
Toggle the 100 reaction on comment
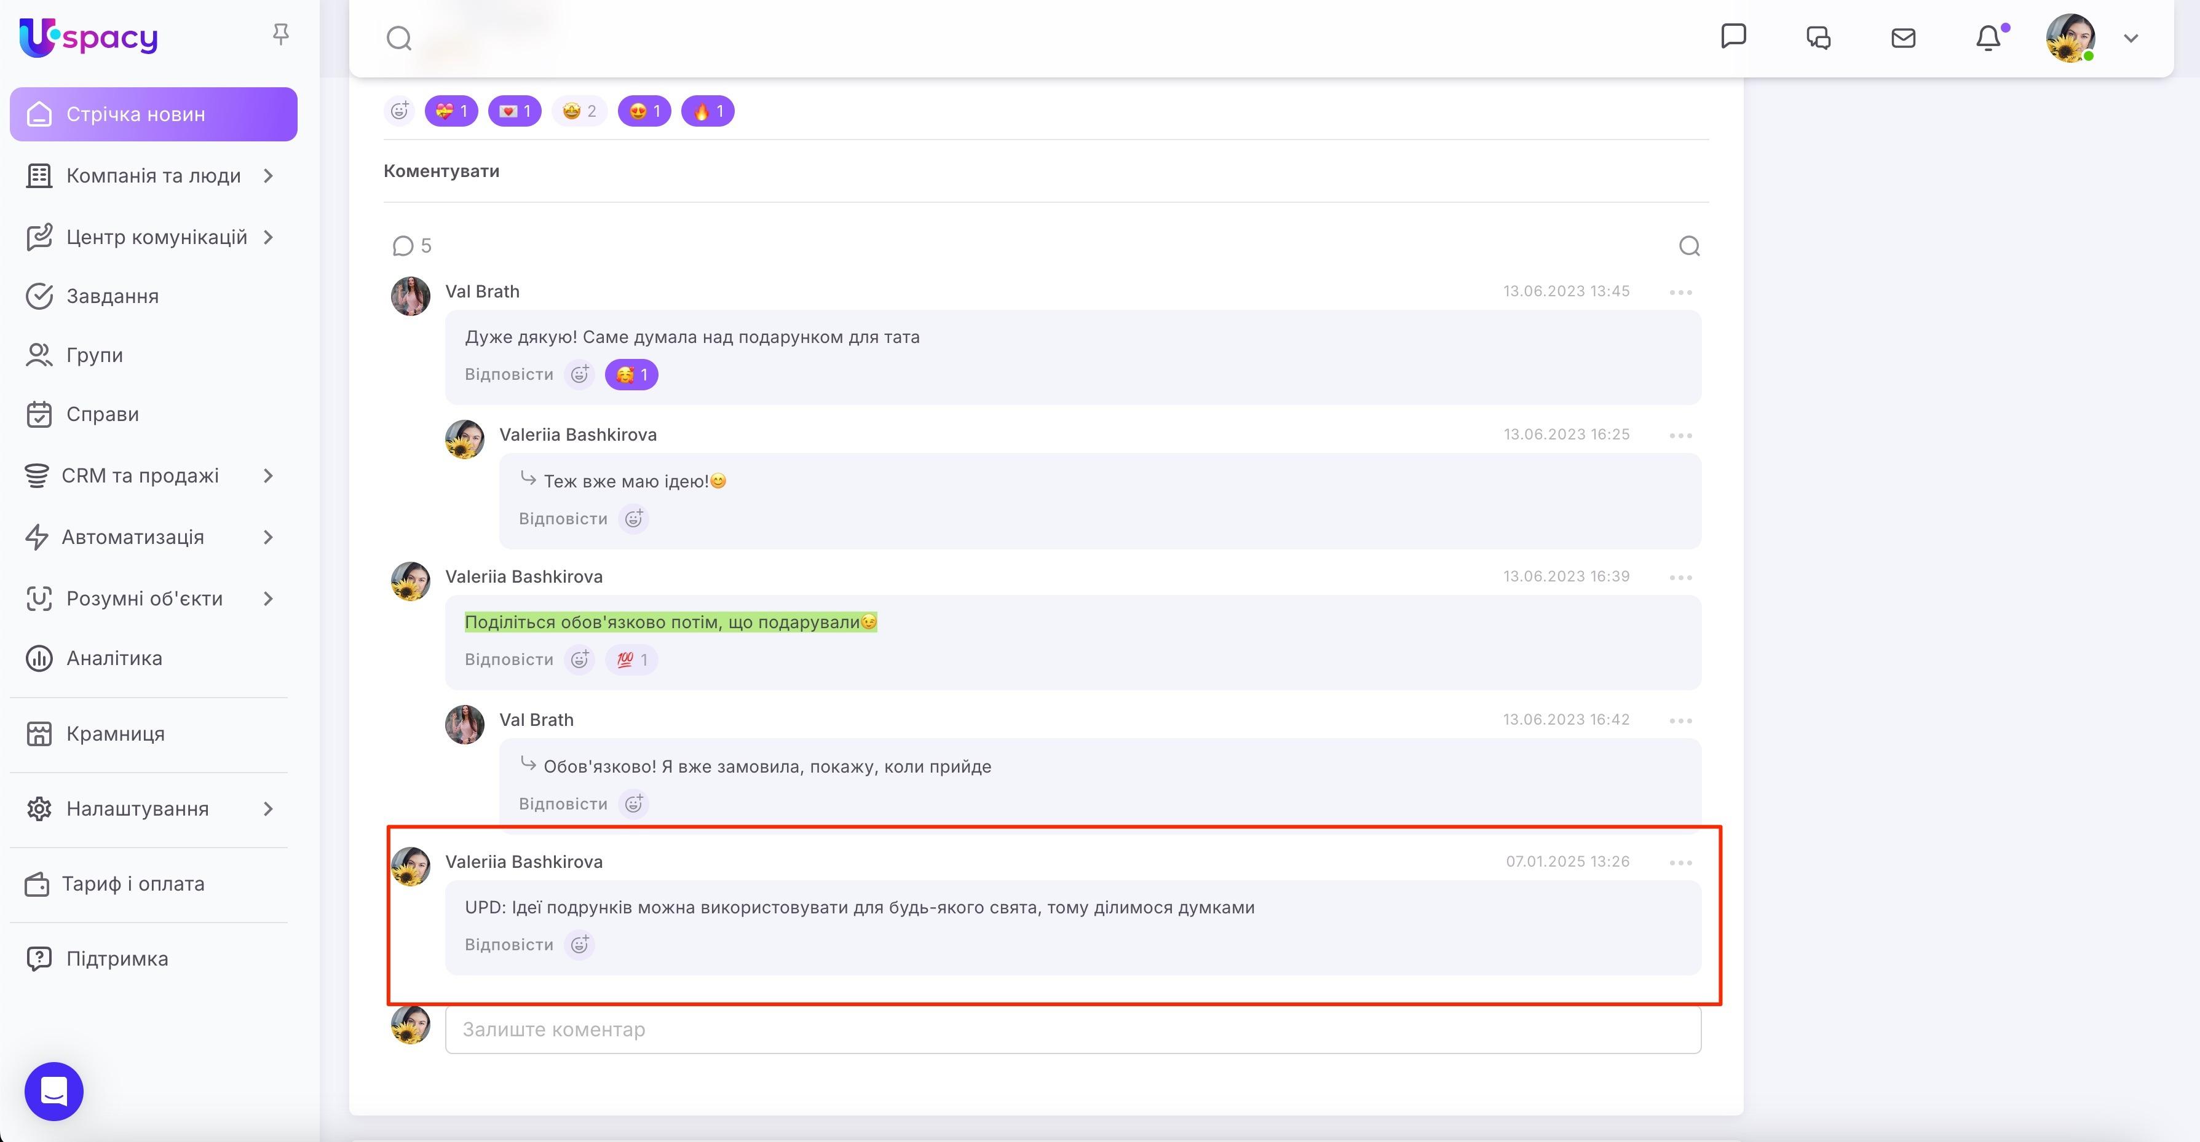631,660
